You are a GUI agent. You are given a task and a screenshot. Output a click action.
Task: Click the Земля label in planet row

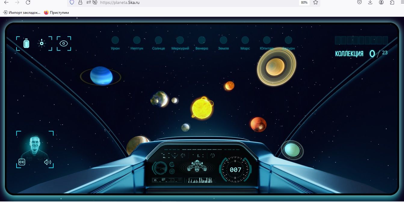(x=223, y=48)
